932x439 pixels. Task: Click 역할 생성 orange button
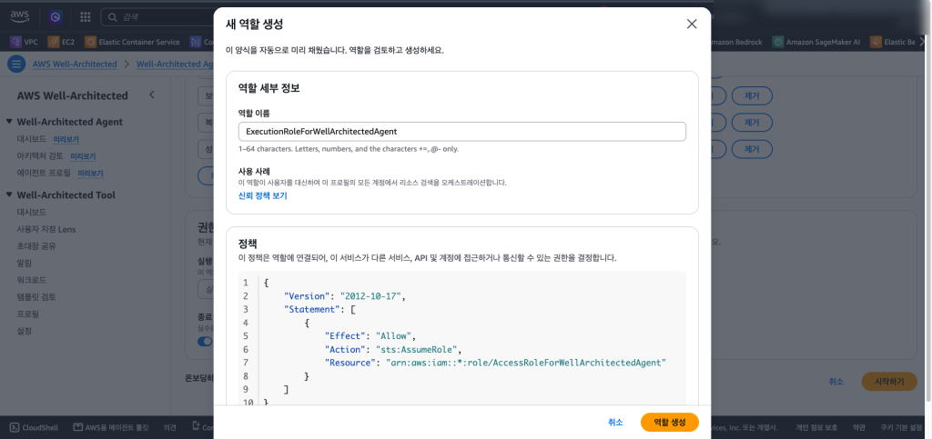670,422
